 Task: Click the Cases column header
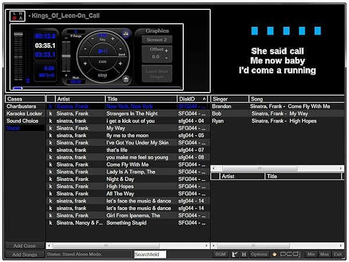click(x=25, y=99)
